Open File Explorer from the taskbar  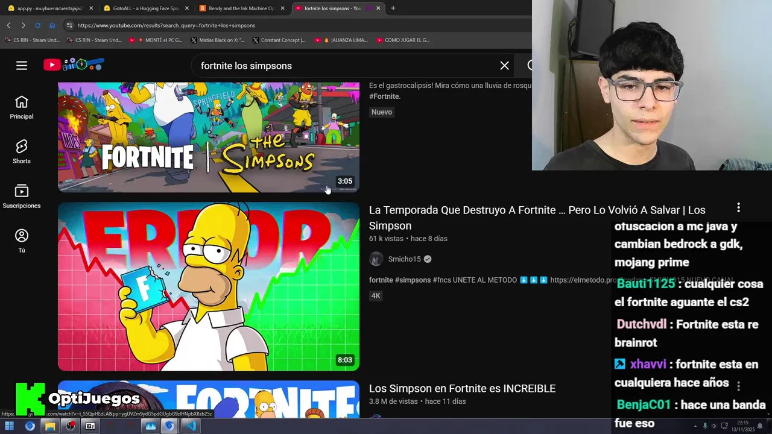click(50, 426)
